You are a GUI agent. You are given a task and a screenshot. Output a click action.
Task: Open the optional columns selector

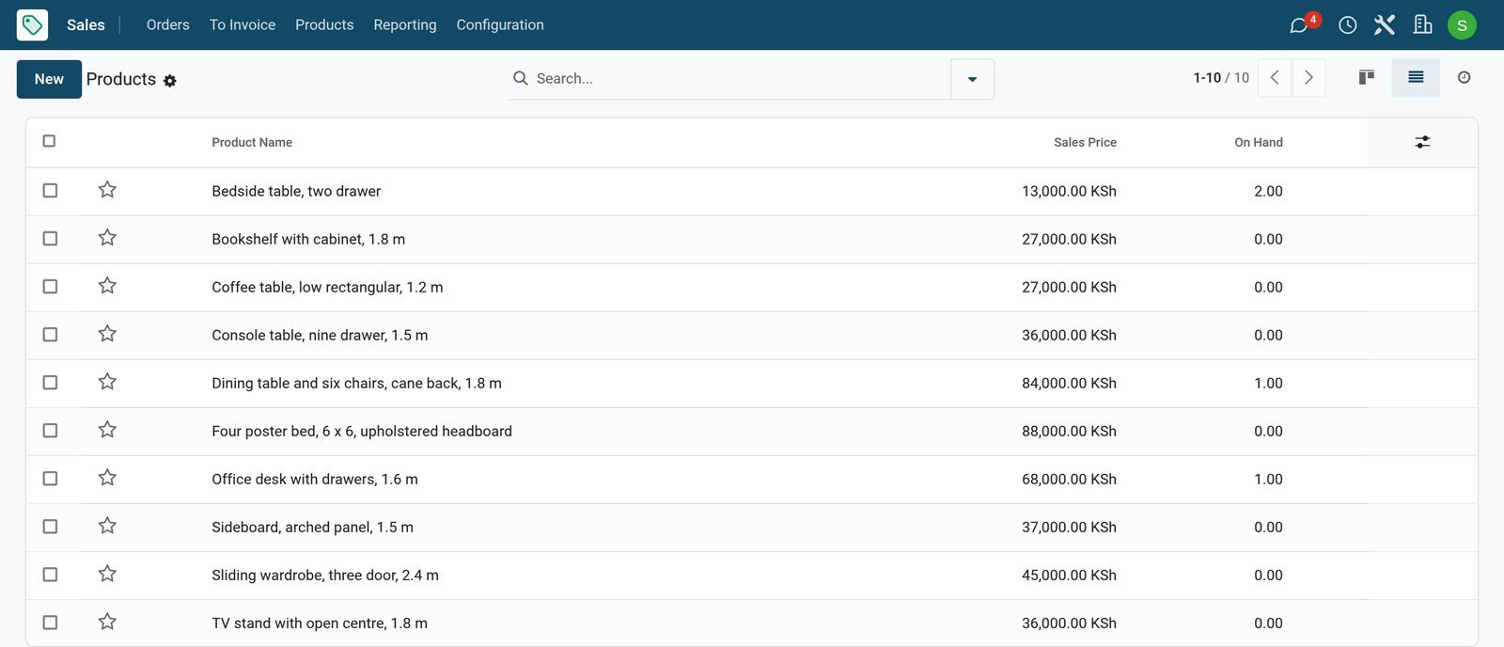pyautogui.click(x=1422, y=142)
